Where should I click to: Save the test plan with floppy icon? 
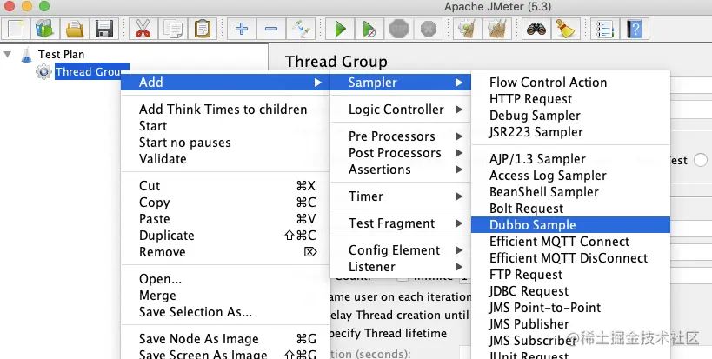[104, 29]
